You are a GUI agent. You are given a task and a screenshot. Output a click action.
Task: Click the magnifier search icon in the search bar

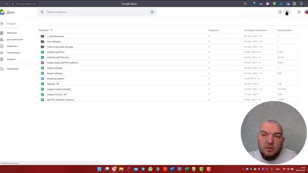[42, 12]
